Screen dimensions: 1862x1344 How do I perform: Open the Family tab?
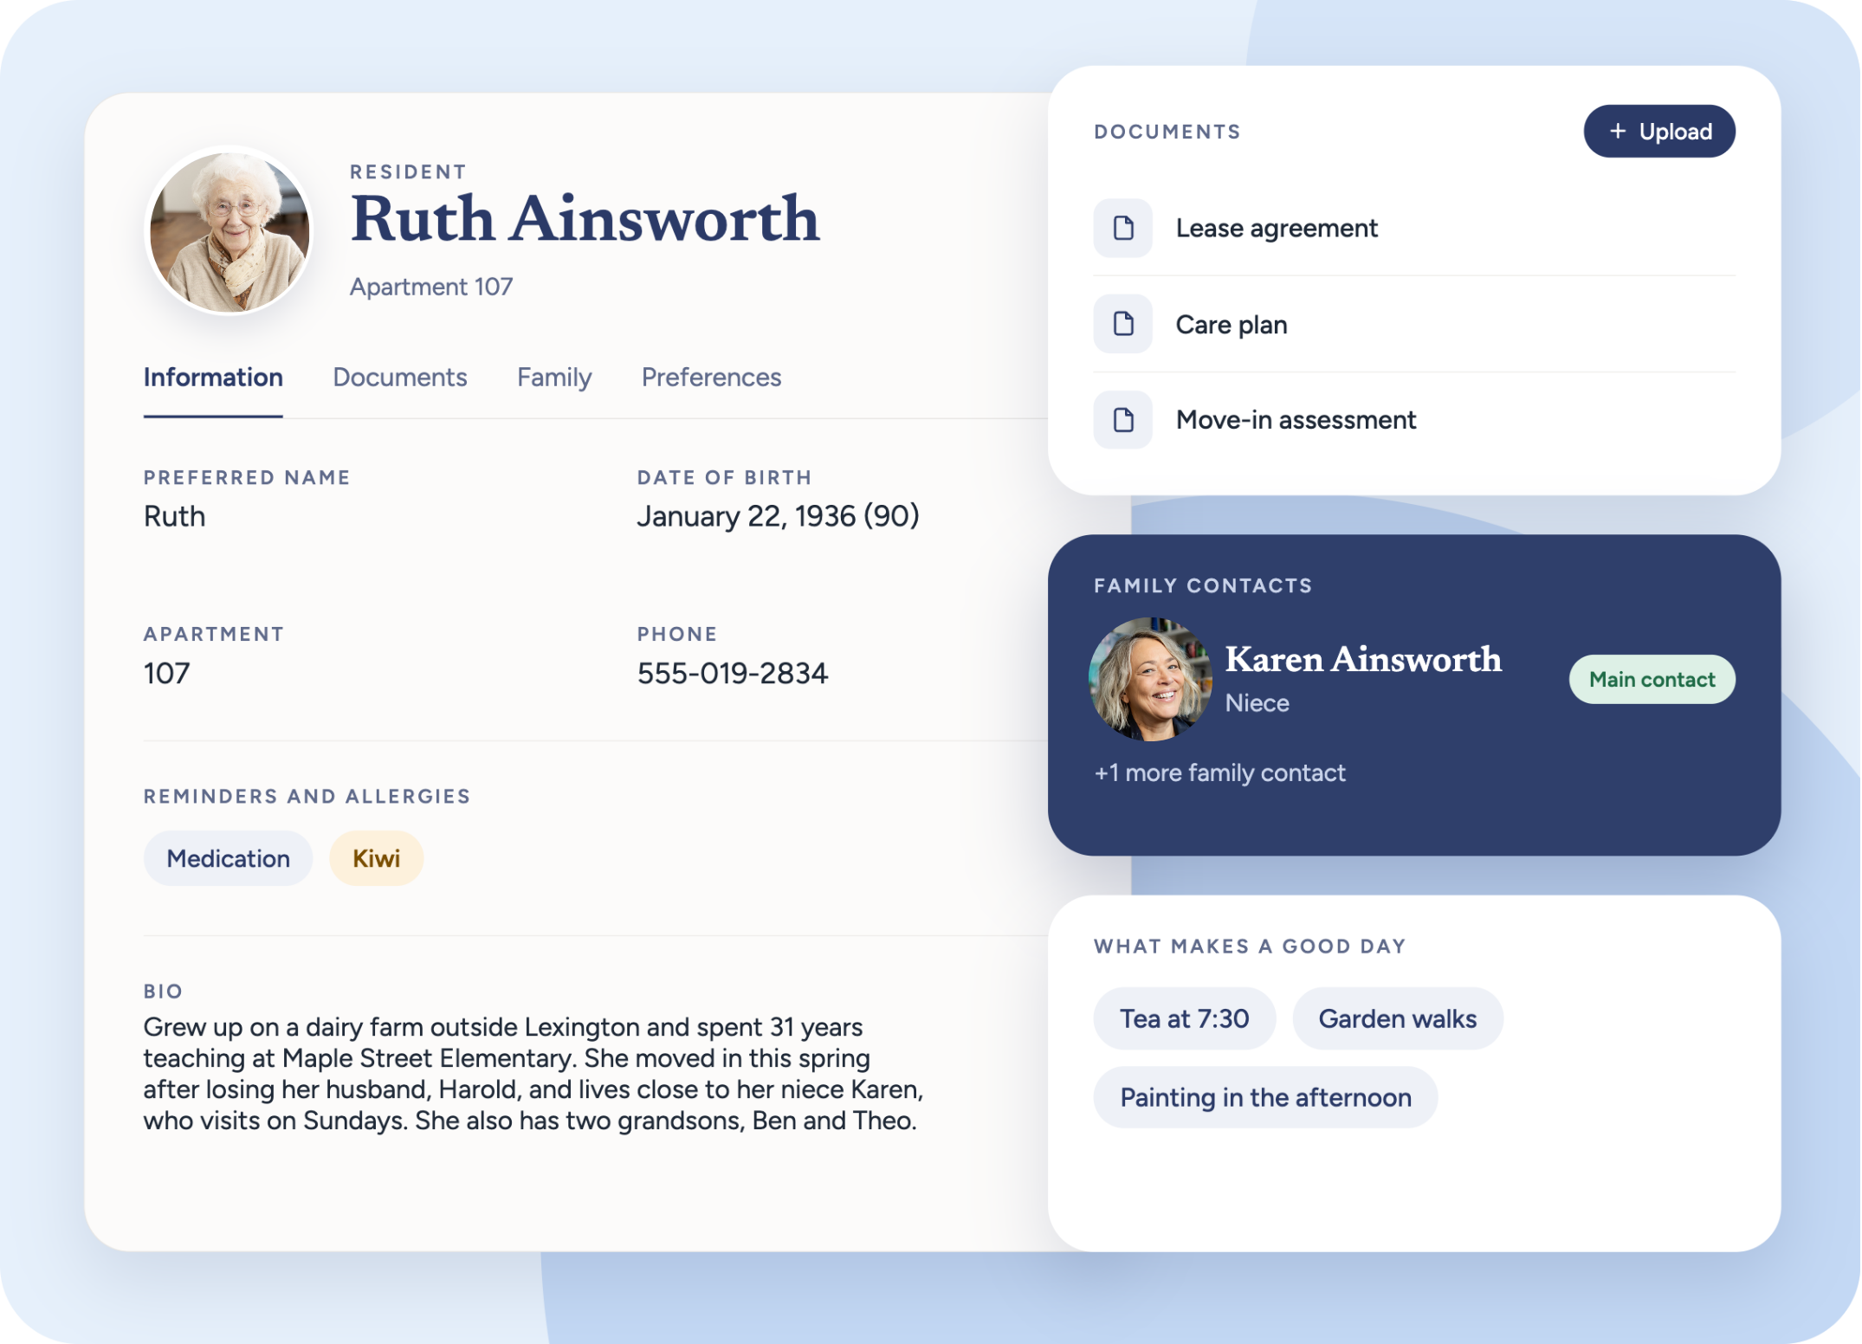554,378
